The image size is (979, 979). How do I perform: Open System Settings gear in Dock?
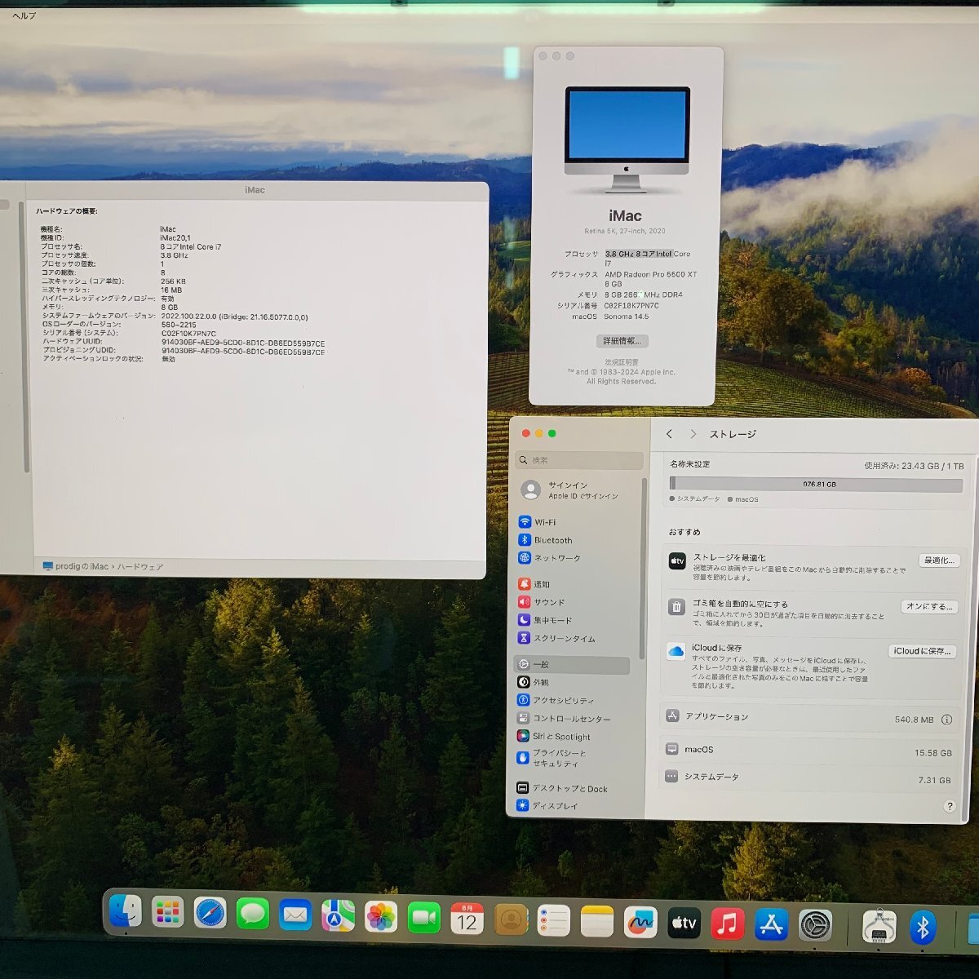pos(815,925)
